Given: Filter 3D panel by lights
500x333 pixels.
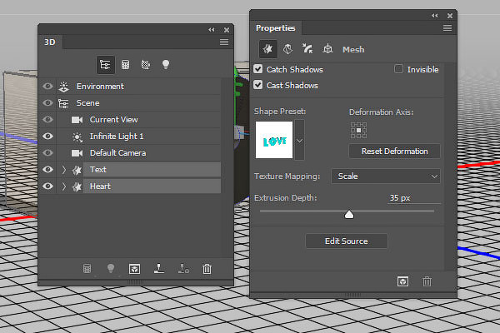Looking at the screenshot, I should pos(166,64).
